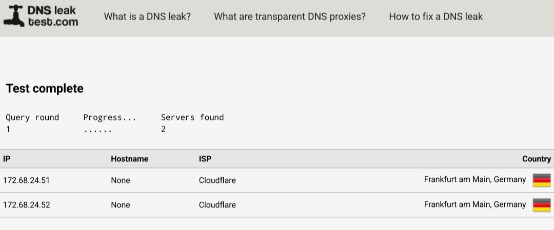554x230 pixels.
Task: Click Cloudflare ISP in second row
Action: tap(217, 205)
